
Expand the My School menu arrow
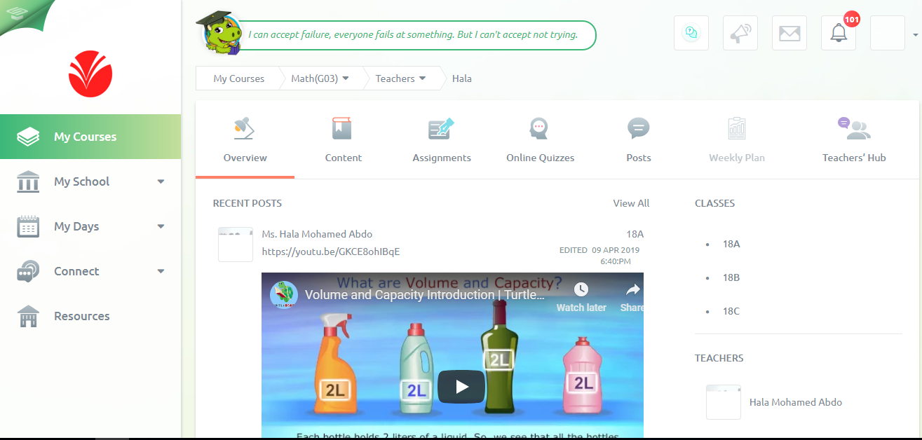(x=161, y=181)
